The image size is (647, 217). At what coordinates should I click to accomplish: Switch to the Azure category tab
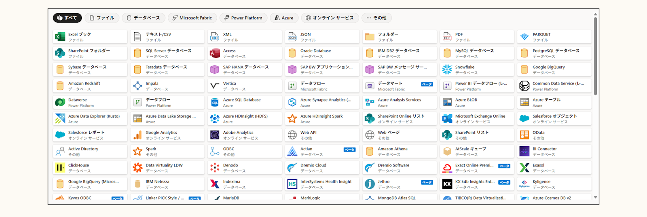coord(284,18)
